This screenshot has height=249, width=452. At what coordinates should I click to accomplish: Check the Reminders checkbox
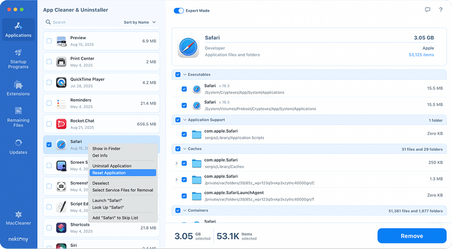coord(49,103)
